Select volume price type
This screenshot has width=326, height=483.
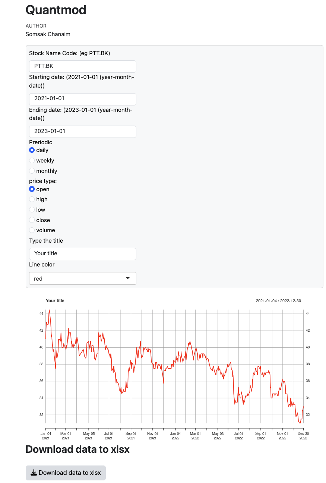click(32, 230)
